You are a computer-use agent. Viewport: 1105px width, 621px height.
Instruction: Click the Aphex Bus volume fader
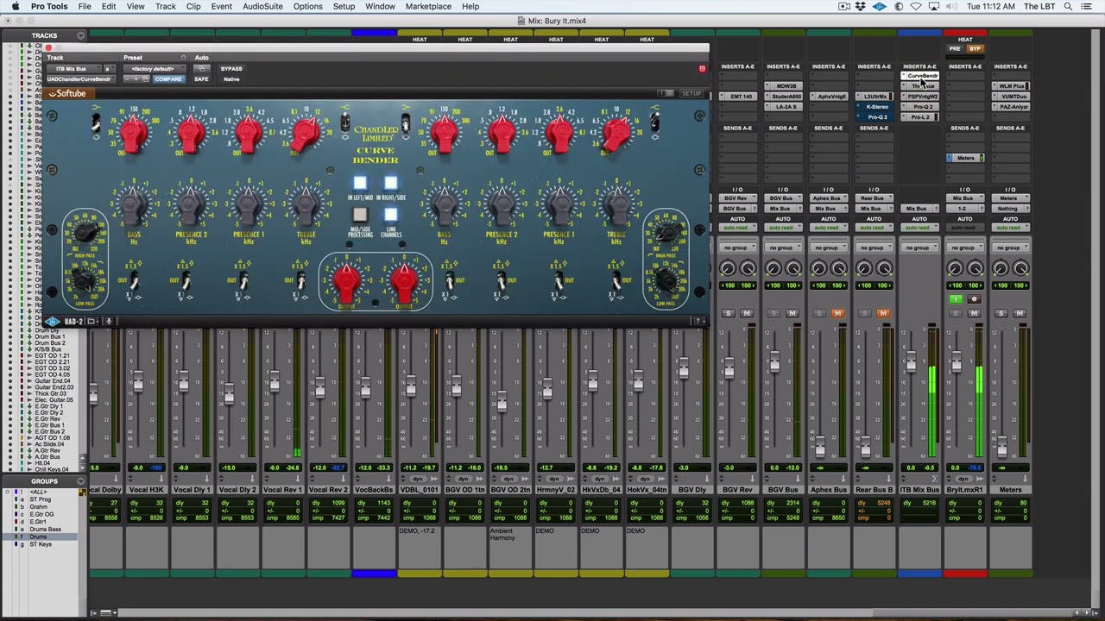819,446
